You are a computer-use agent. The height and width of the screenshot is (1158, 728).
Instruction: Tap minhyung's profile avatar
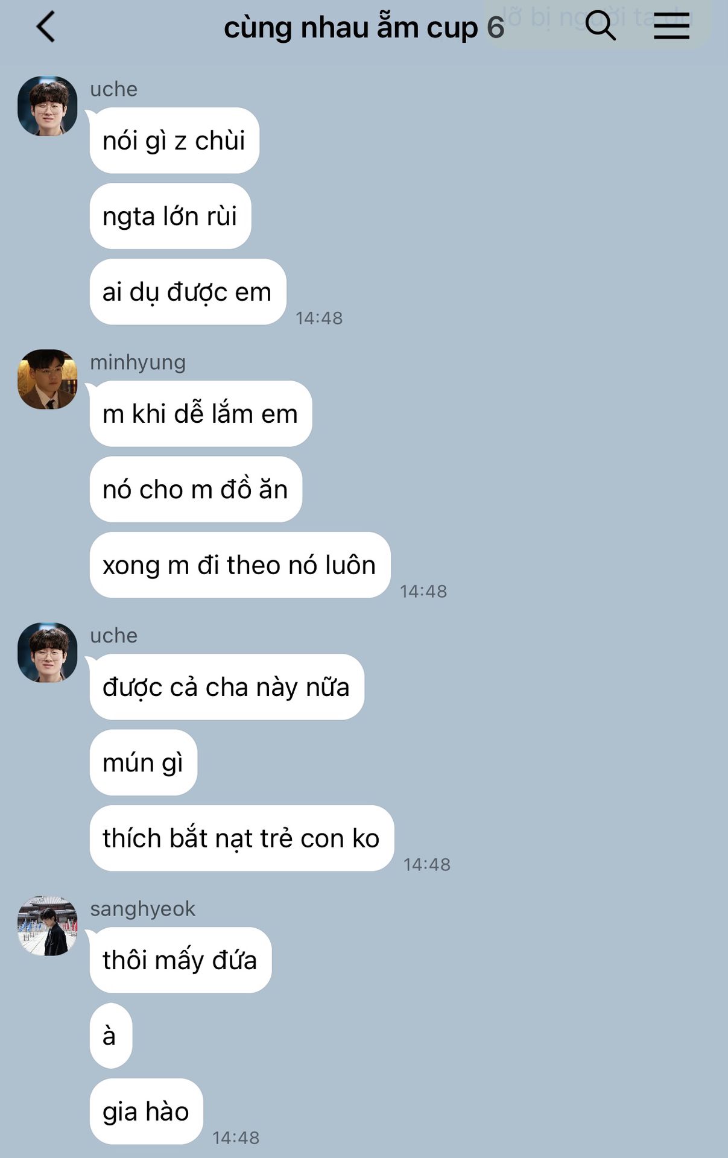(48, 379)
